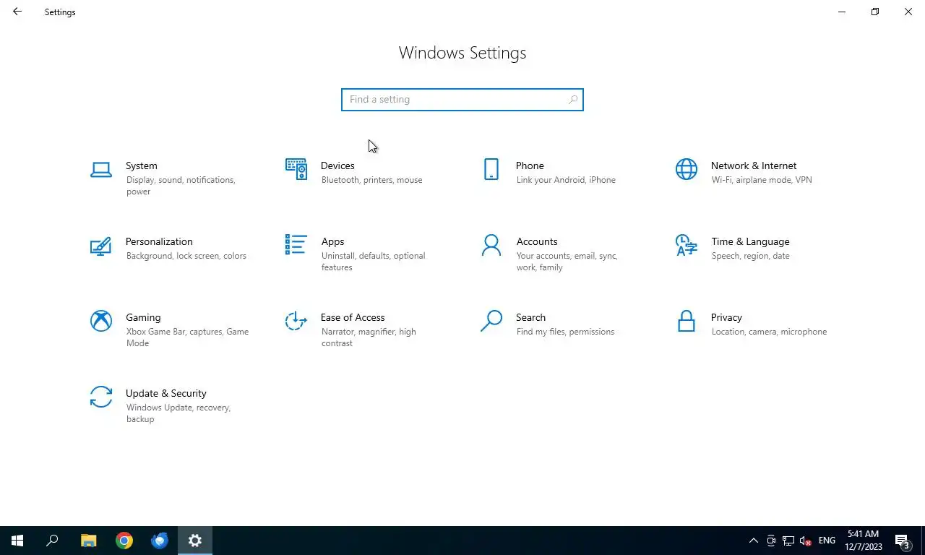The width and height of the screenshot is (925, 555).
Task: Show hidden tray icons chevron
Action: tap(754, 541)
